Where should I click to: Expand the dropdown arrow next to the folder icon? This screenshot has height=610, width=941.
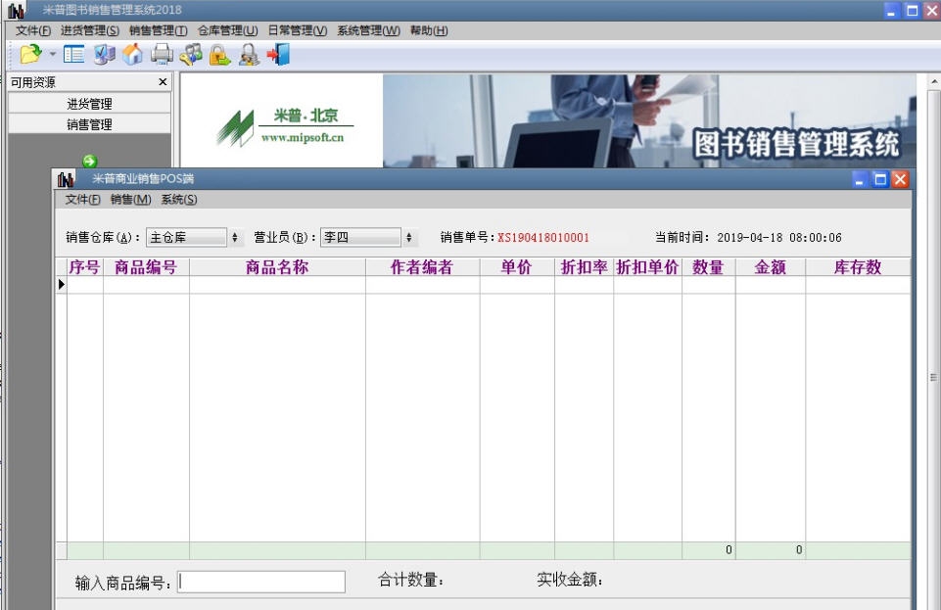coord(51,55)
